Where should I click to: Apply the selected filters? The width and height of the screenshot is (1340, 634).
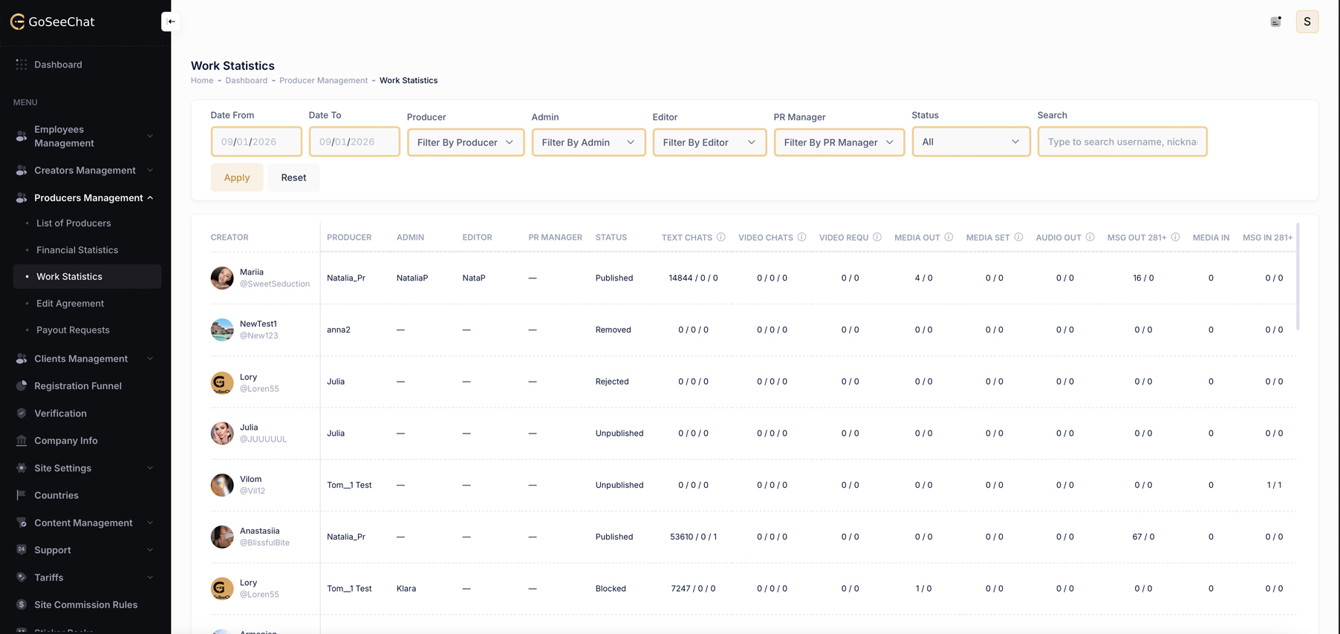pyautogui.click(x=237, y=177)
